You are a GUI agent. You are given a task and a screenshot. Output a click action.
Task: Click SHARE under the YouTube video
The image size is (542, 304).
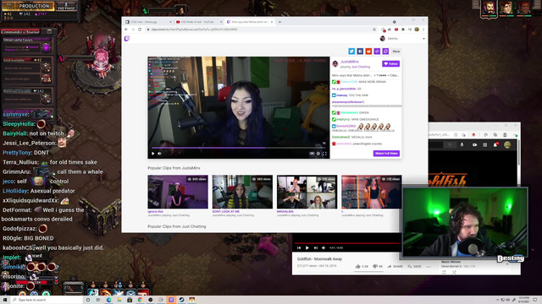pyautogui.click(x=395, y=267)
